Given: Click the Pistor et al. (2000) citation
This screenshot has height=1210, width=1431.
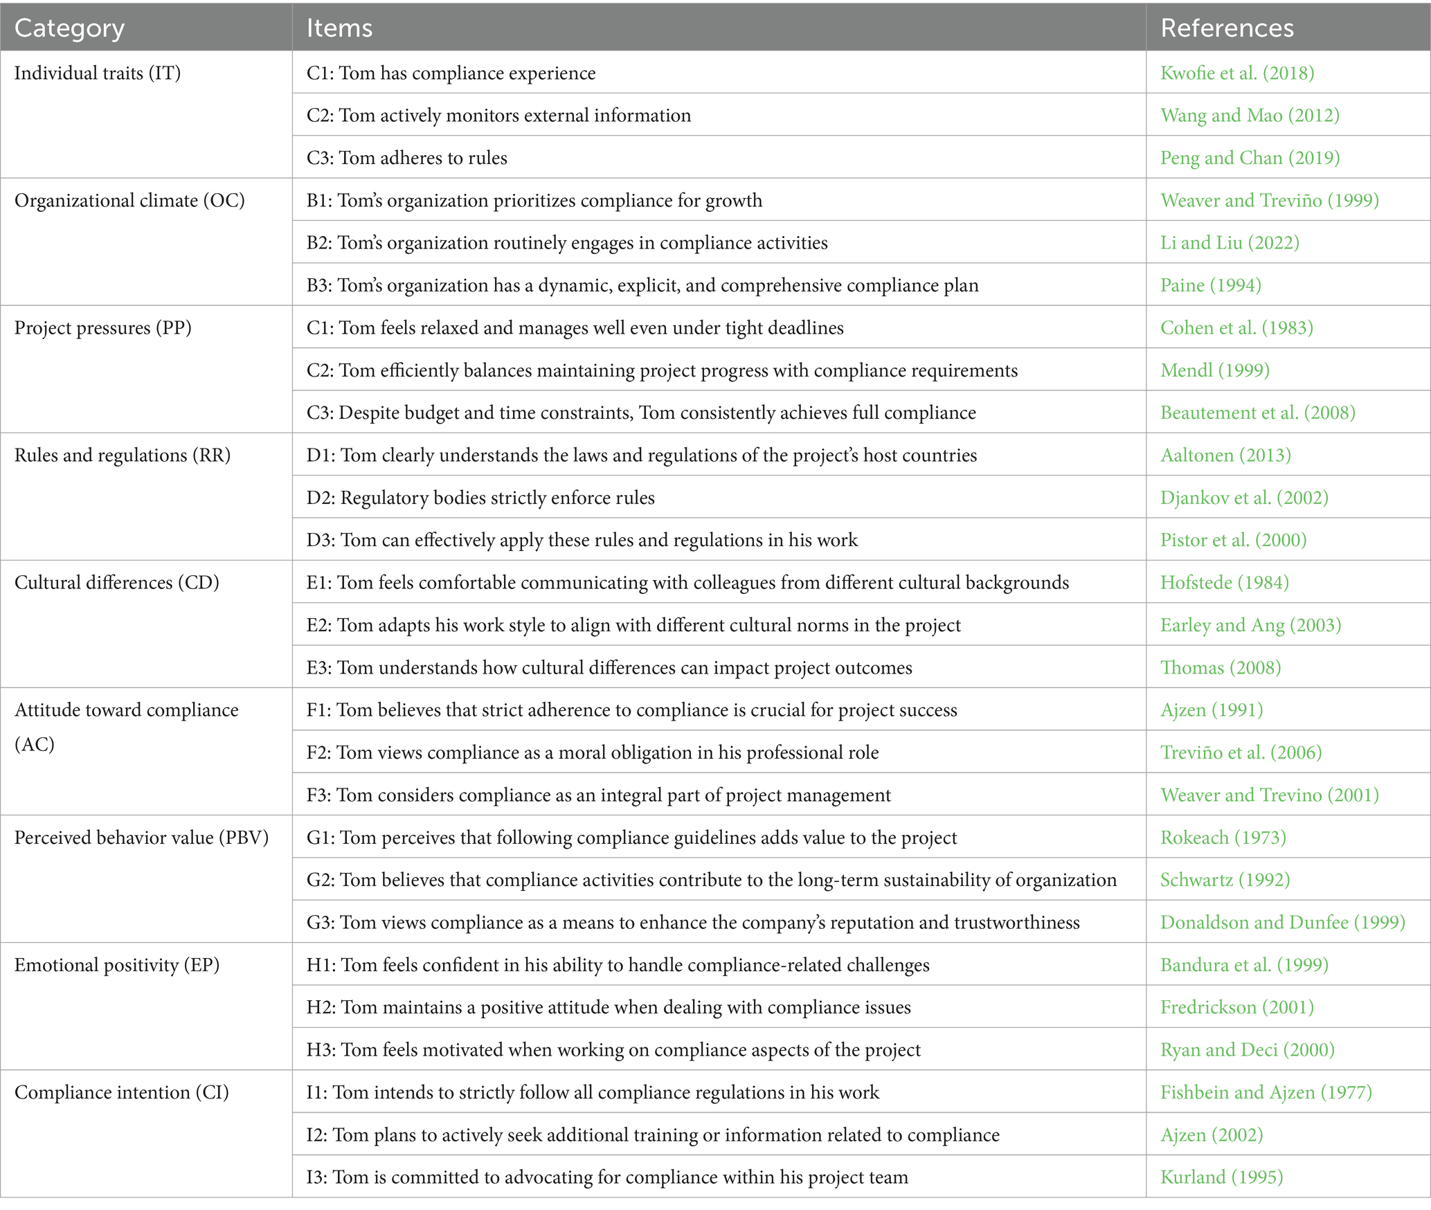Looking at the screenshot, I should [1234, 540].
